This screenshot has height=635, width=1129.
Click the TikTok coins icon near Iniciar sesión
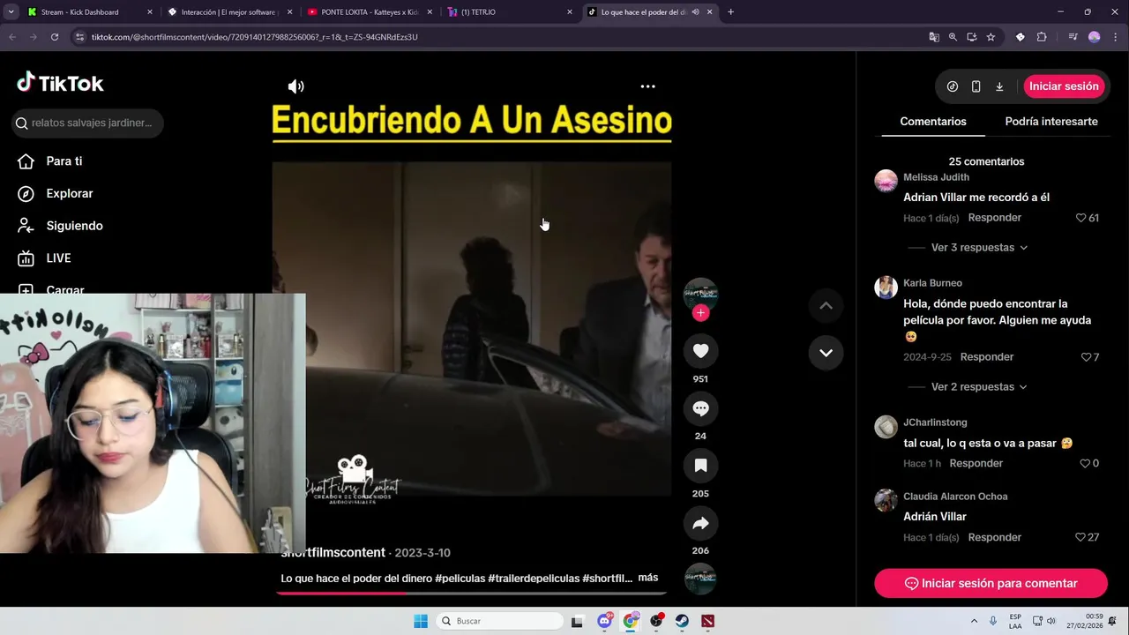pos(953,86)
